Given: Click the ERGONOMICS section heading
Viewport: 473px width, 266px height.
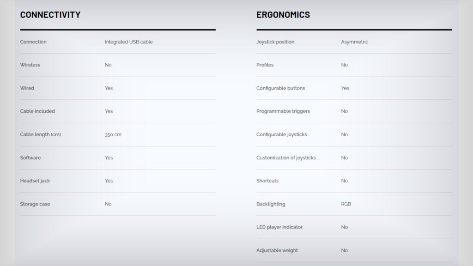Looking at the screenshot, I should pyautogui.click(x=283, y=15).
